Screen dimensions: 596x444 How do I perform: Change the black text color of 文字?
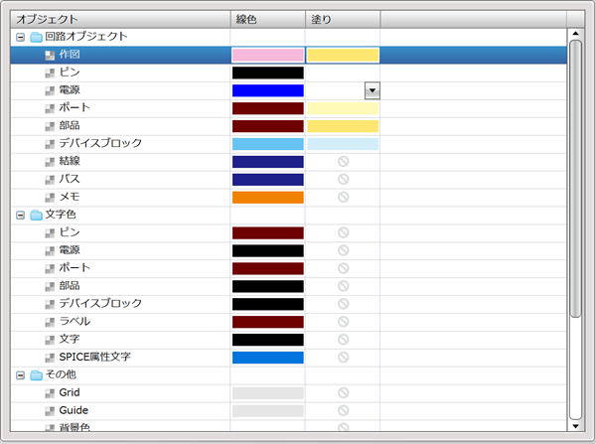point(268,340)
